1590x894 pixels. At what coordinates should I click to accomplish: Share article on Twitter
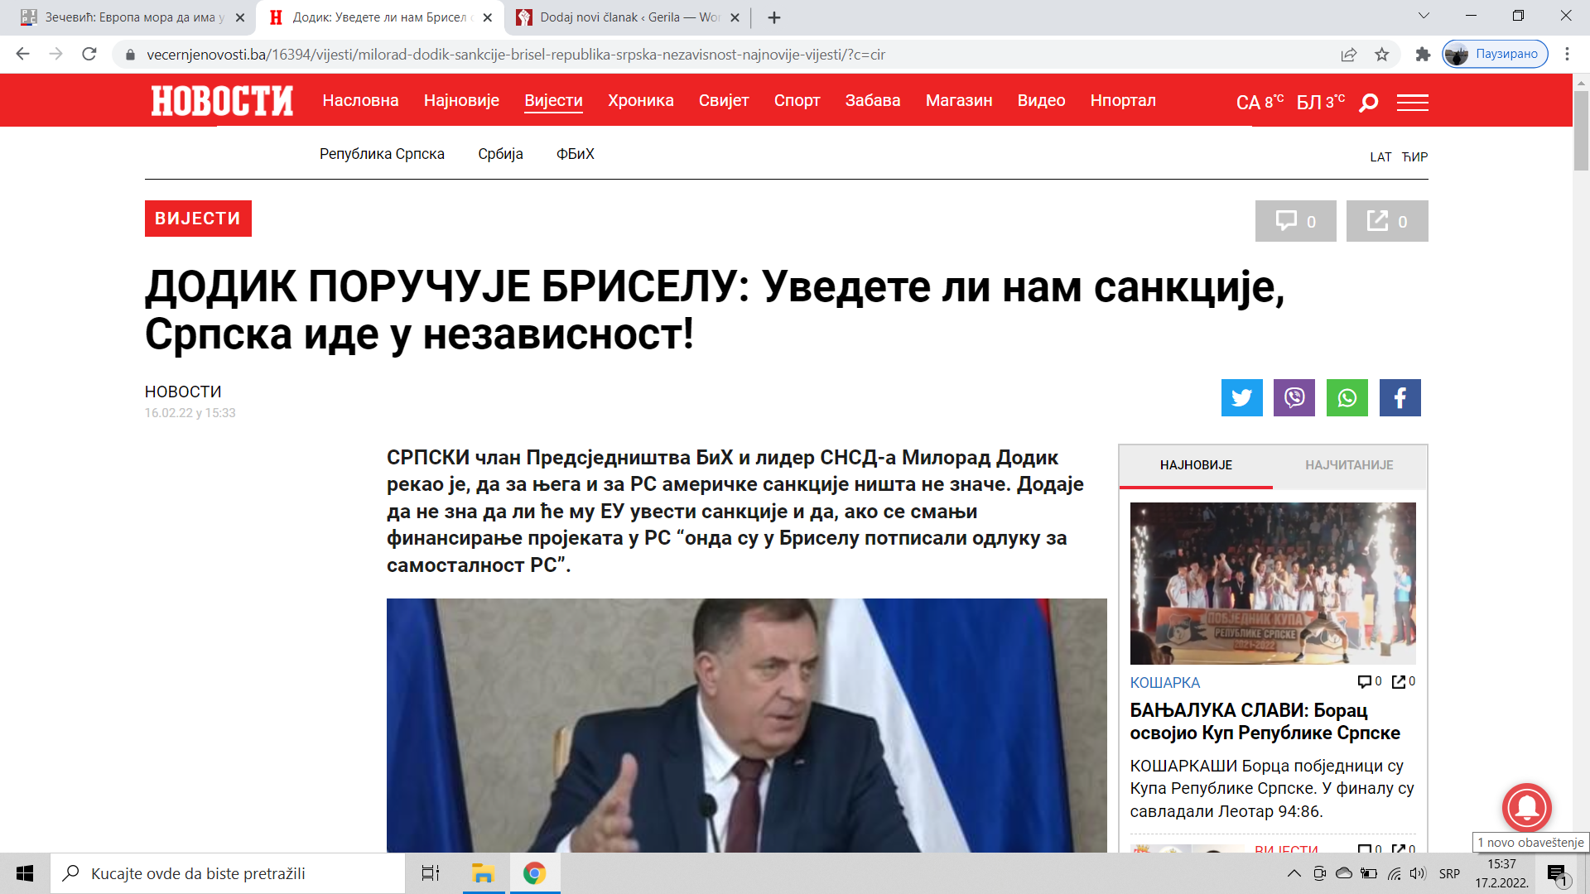click(x=1241, y=398)
